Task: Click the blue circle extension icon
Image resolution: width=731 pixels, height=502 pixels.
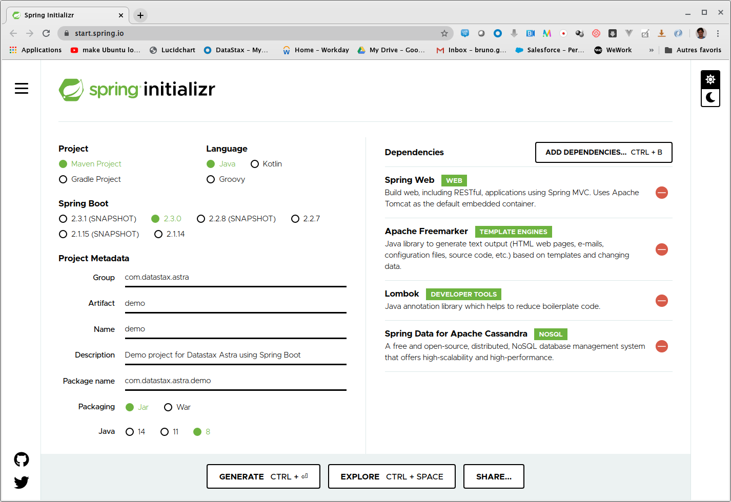Action: (x=498, y=33)
